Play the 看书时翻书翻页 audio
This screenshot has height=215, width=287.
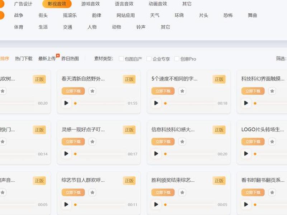(x=246, y=204)
